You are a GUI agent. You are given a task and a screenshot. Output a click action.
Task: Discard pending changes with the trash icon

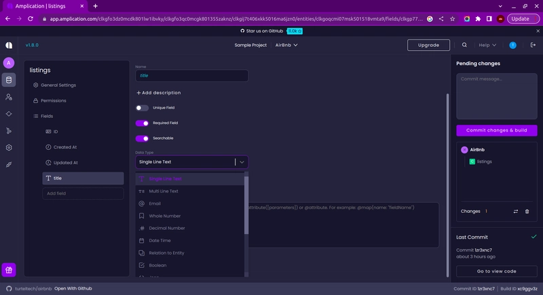[x=527, y=212]
